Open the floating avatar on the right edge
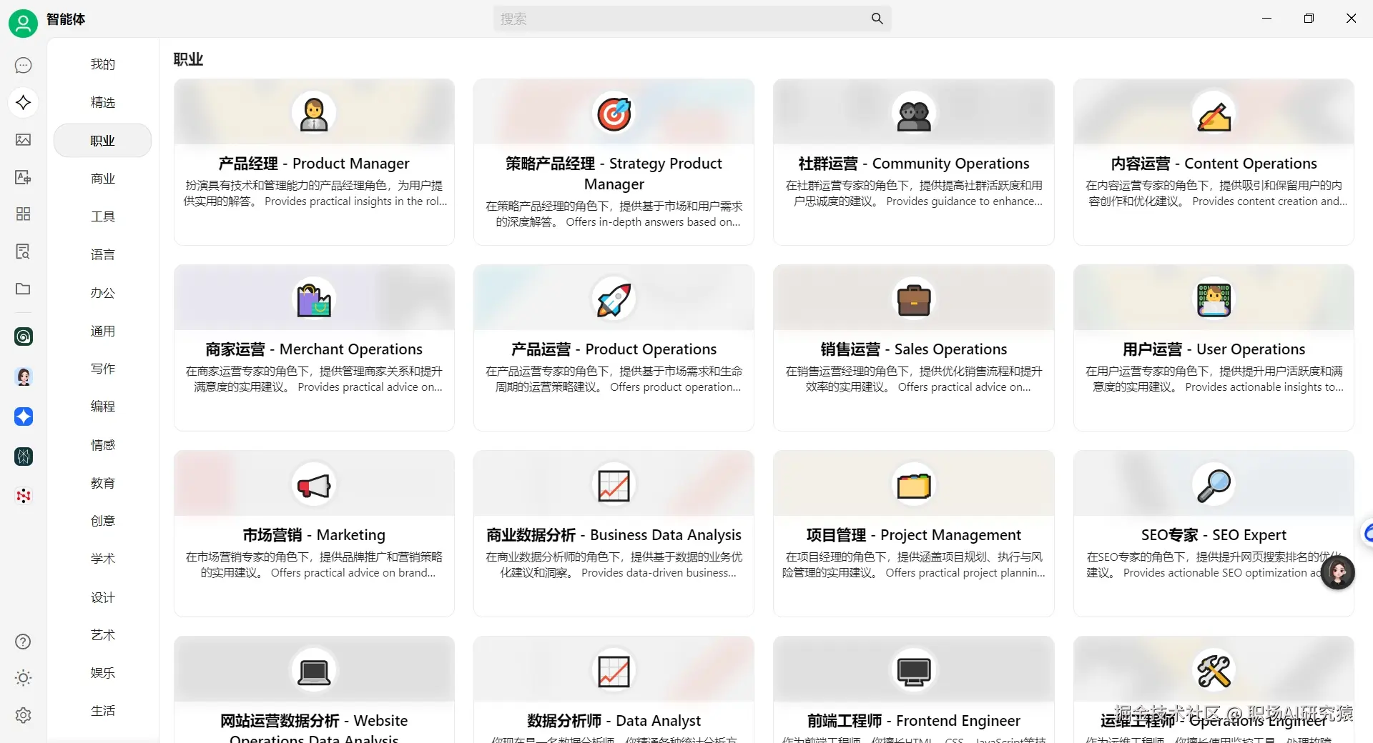Viewport: 1373px width, 743px height. [x=1338, y=572]
